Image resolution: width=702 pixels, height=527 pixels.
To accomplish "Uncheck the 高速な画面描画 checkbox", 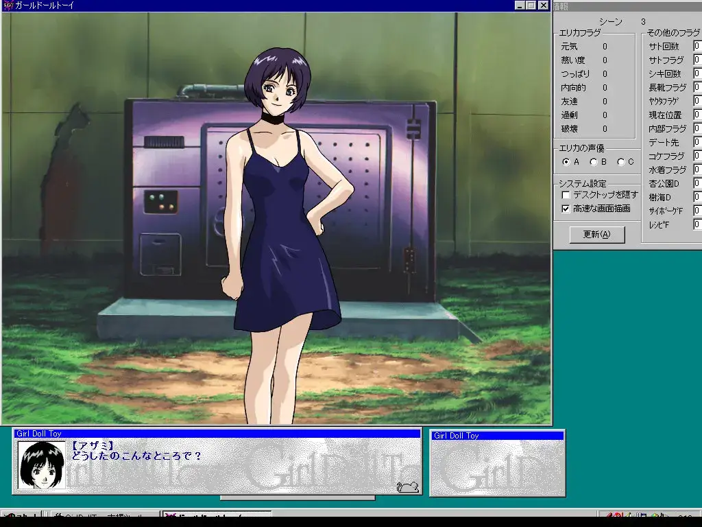I will click(x=566, y=209).
